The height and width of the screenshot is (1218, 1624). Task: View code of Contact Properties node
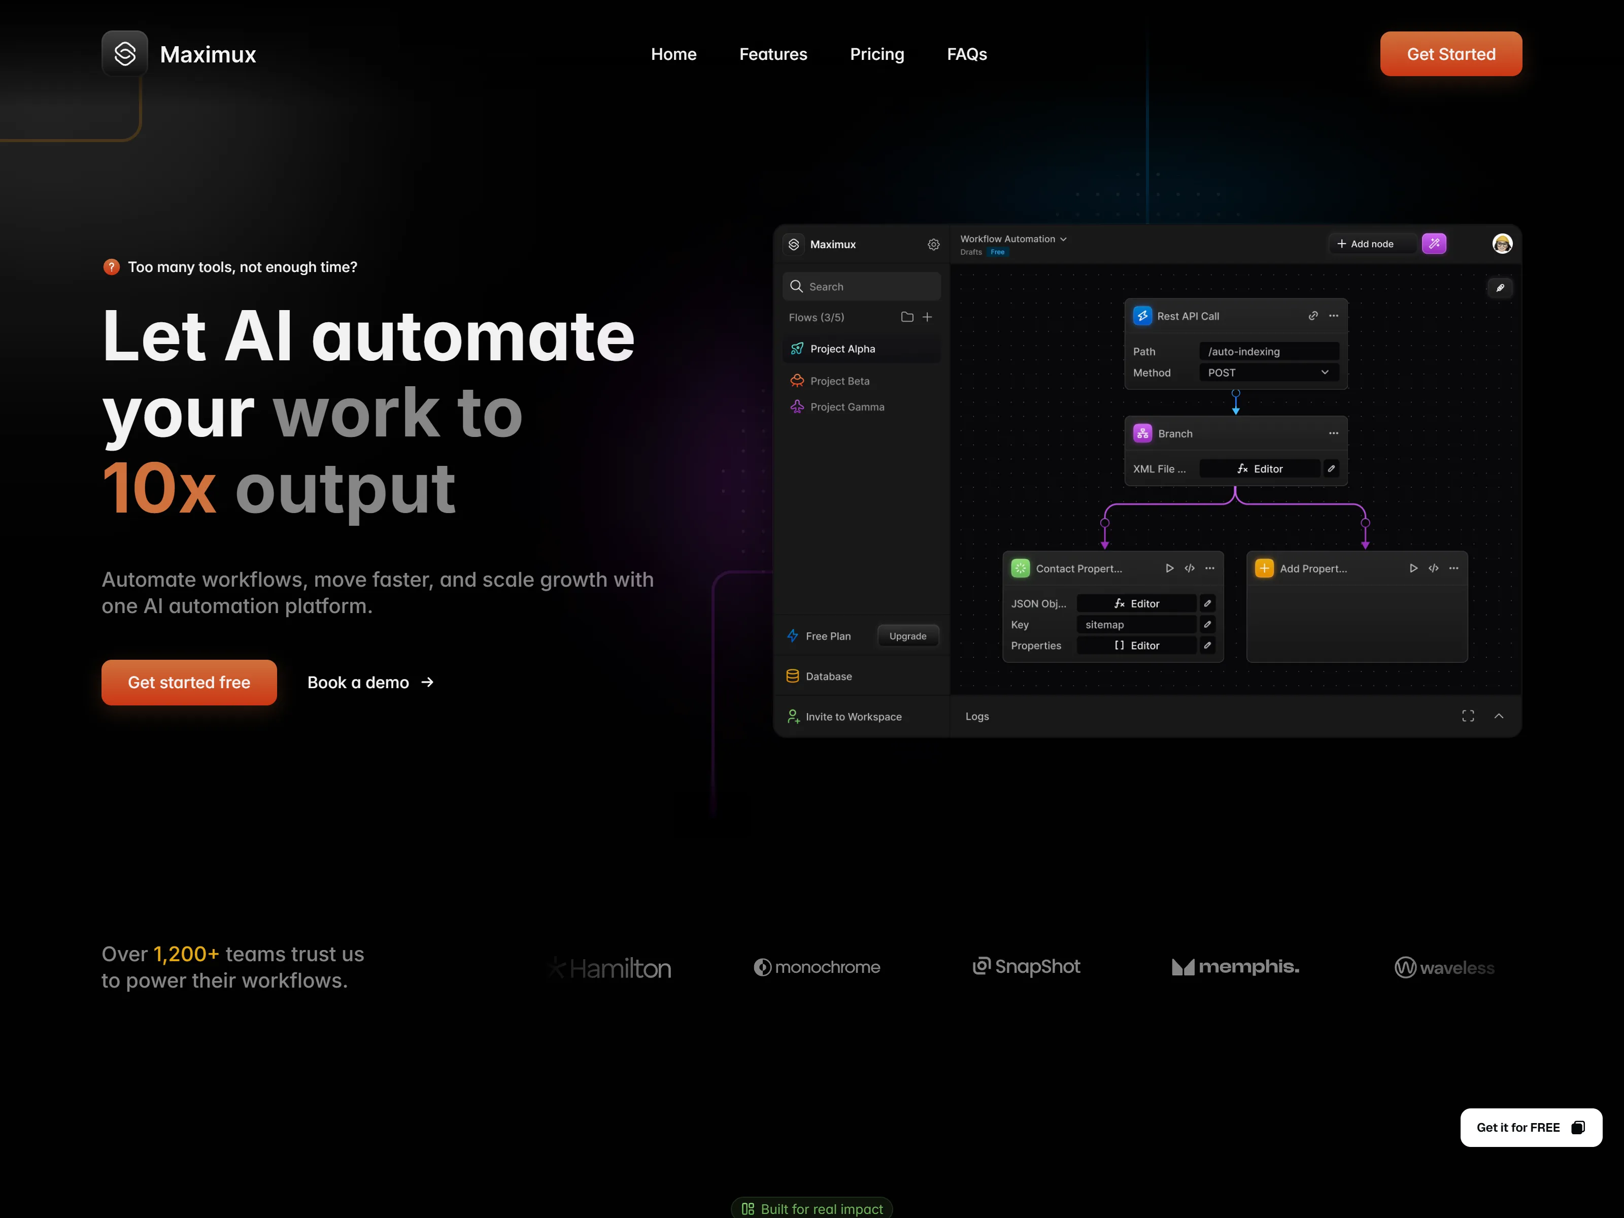[1190, 568]
